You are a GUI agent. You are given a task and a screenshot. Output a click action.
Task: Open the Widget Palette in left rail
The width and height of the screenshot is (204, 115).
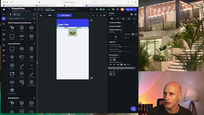[x=4, y=19]
